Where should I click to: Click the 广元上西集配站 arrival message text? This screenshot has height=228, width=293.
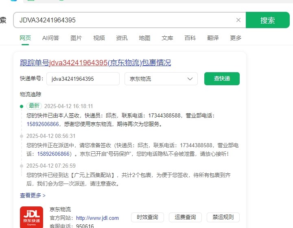[x=129, y=179]
